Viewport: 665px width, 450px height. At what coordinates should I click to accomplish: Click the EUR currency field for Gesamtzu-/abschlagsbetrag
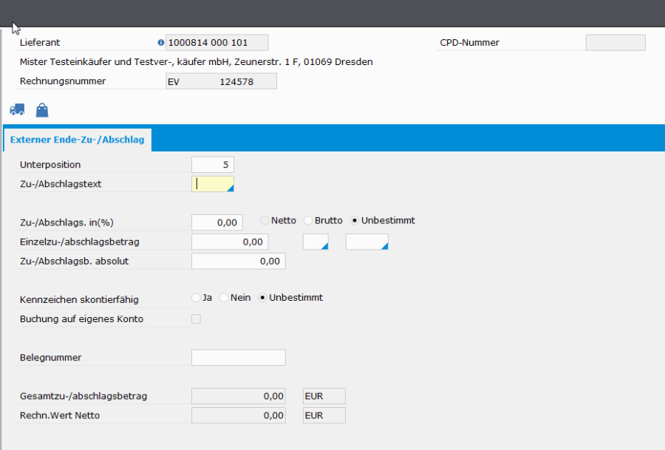pos(324,396)
